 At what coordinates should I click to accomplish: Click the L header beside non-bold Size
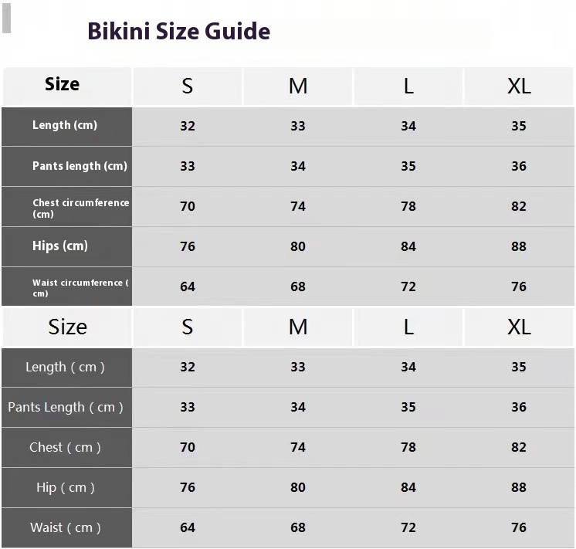click(408, 327)
